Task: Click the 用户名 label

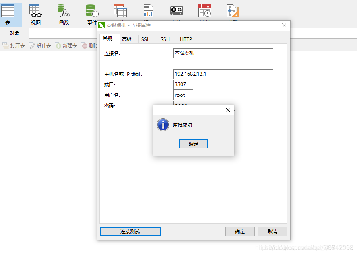Action: coord(112,95)
